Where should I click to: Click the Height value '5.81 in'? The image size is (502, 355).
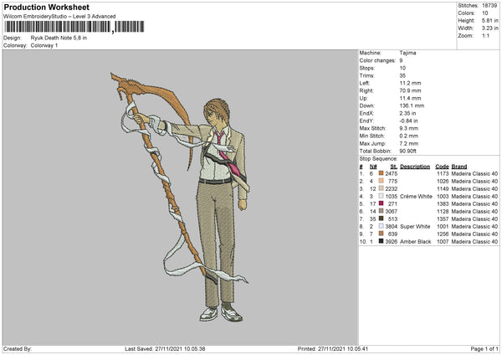click(490, 20)
